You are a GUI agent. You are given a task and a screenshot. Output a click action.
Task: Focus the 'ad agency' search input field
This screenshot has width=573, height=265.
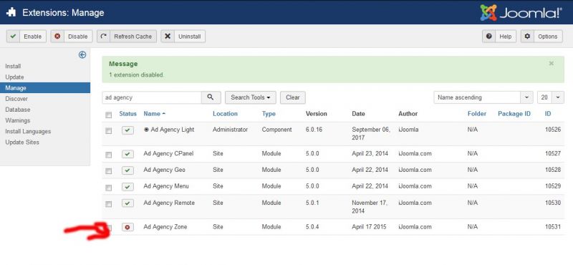[152, 97]
